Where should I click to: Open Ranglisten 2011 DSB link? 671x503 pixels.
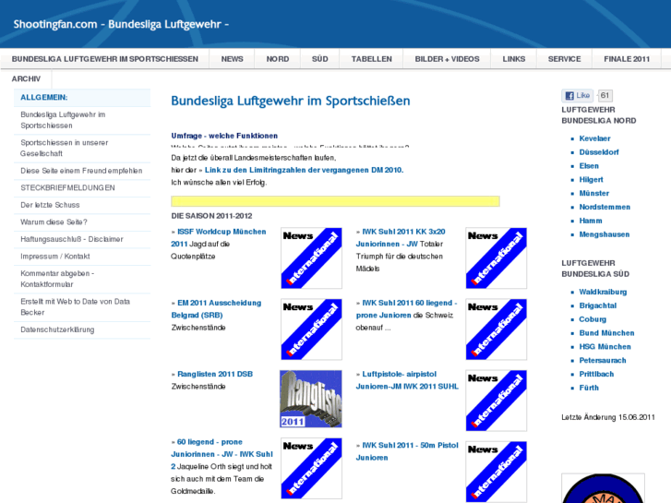click(215, 374)
